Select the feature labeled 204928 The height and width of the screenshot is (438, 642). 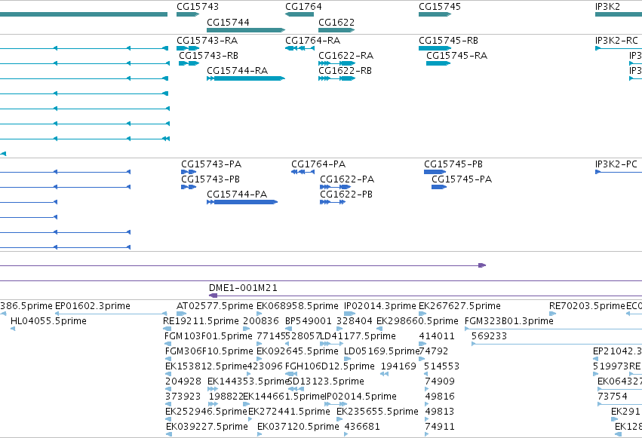tap(168, 389)
